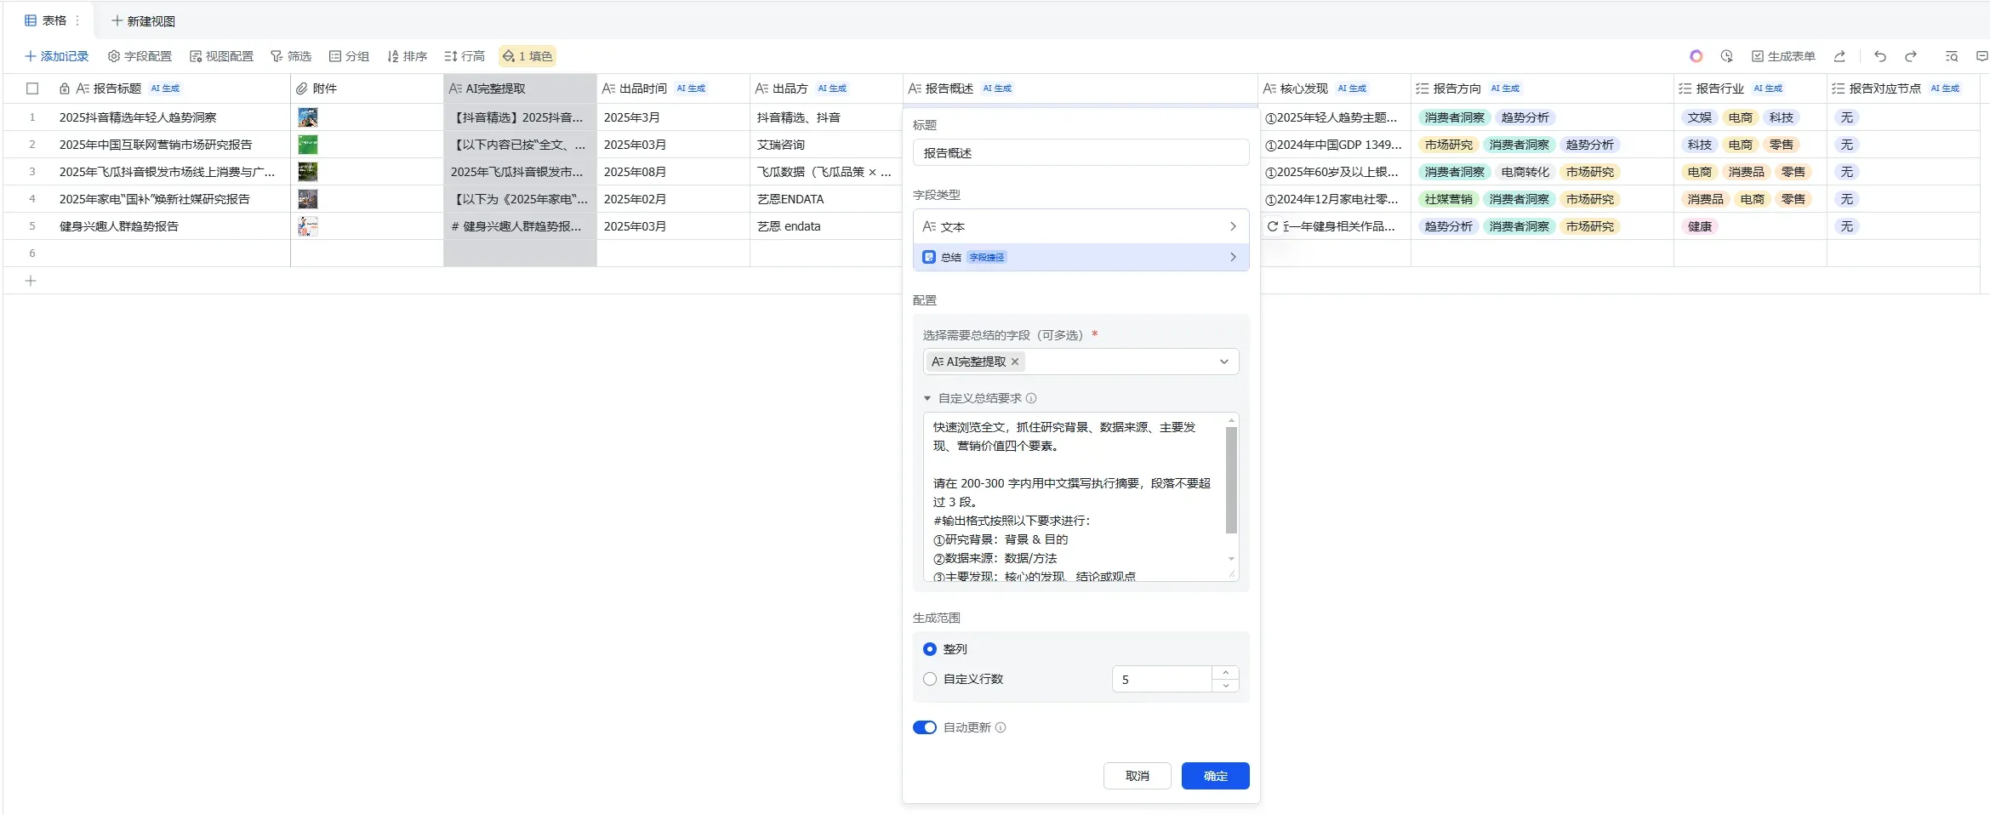This screenshot has width=1990, height=815.
Task: Click the 取消 cancel button
Action: 1137,776
